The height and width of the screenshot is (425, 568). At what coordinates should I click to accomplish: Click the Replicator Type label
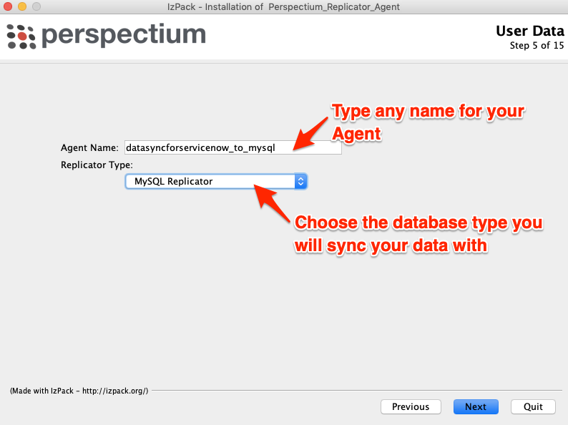(97, 165)
